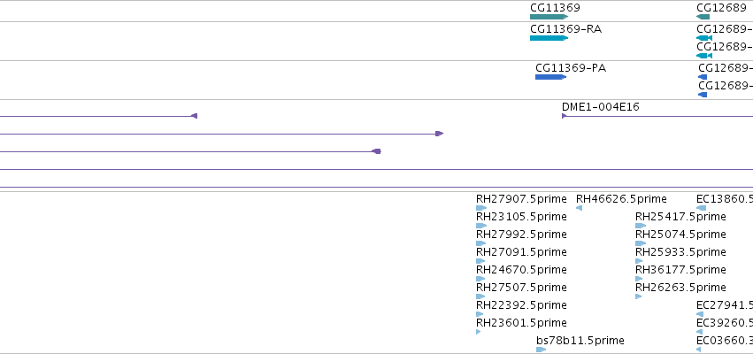Click the RH46626.5prime EST arrow
This screenshot has height=354, width=753.
coord(580,208)
